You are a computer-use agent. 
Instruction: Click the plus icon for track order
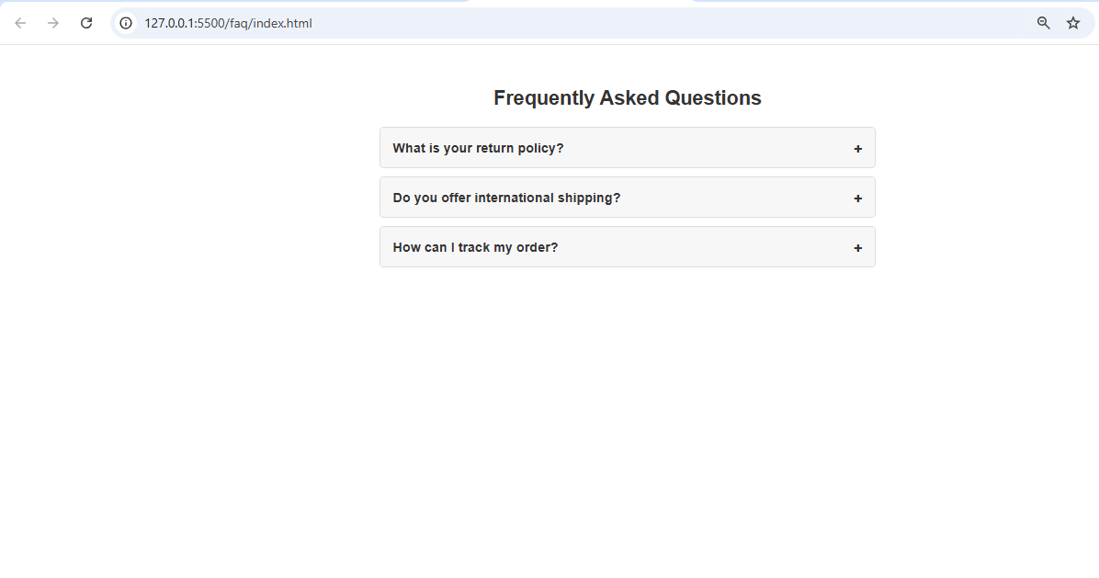tap(858, 248)
